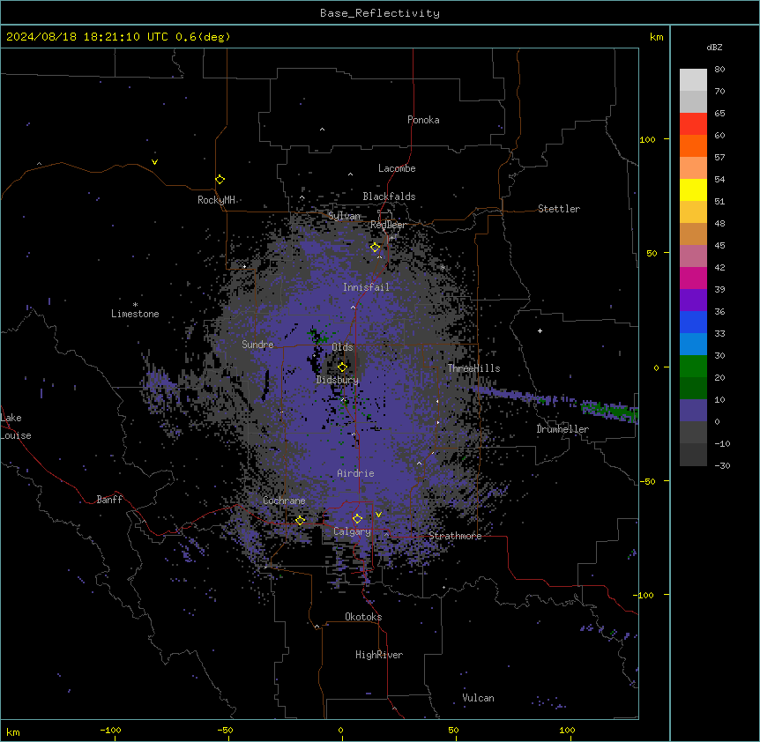Screen dimensions: 760x742
Task: Click the HighRiver label
Action: click(379, 655)
